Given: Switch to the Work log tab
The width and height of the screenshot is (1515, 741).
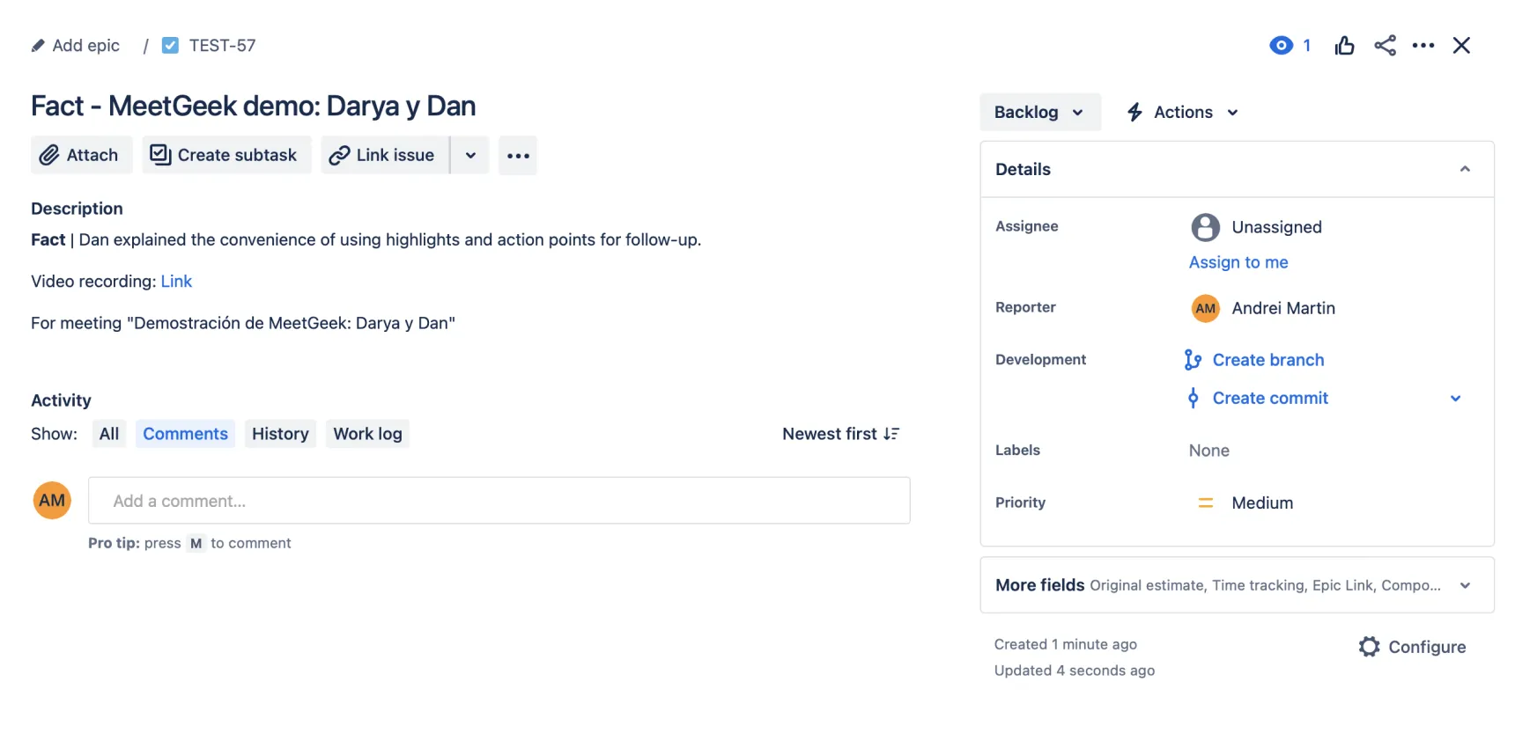Looking at the screenshot, I should click(367, 434).
